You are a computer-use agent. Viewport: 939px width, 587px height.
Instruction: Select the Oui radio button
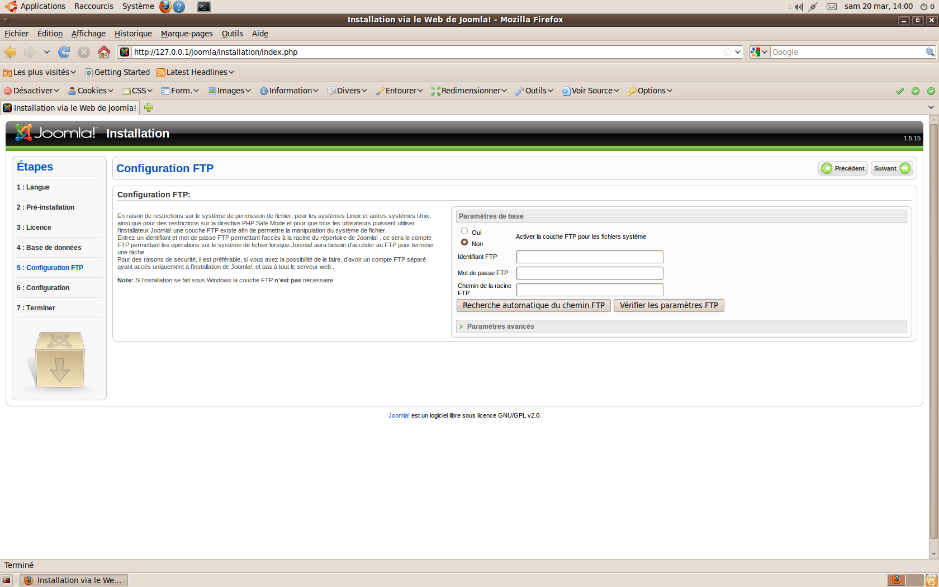[464, 231]
